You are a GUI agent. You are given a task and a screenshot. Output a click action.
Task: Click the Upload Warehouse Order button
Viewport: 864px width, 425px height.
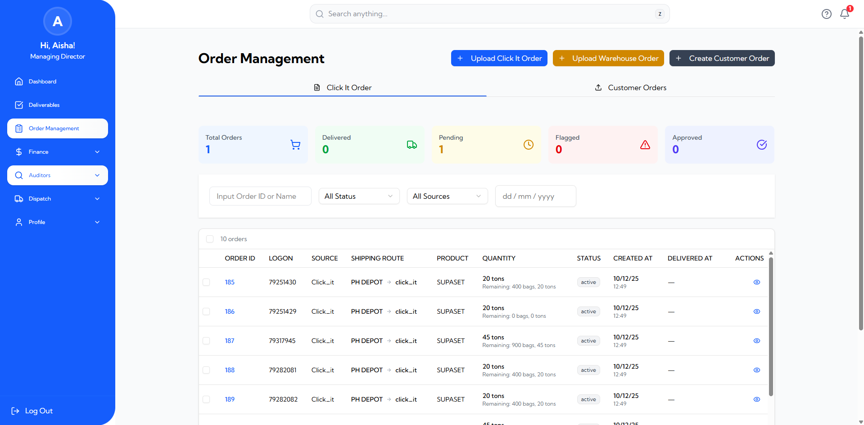[608, 58]
